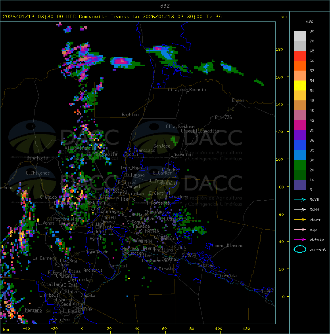This screenshot has width=330, height=334.
Task: Click the 'Carrizal' map label
Action: click(117, 266)
